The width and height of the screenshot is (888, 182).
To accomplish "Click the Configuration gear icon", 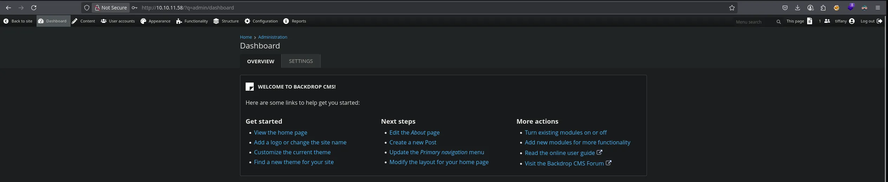I will pyautogui.click(x=247, y=21).
